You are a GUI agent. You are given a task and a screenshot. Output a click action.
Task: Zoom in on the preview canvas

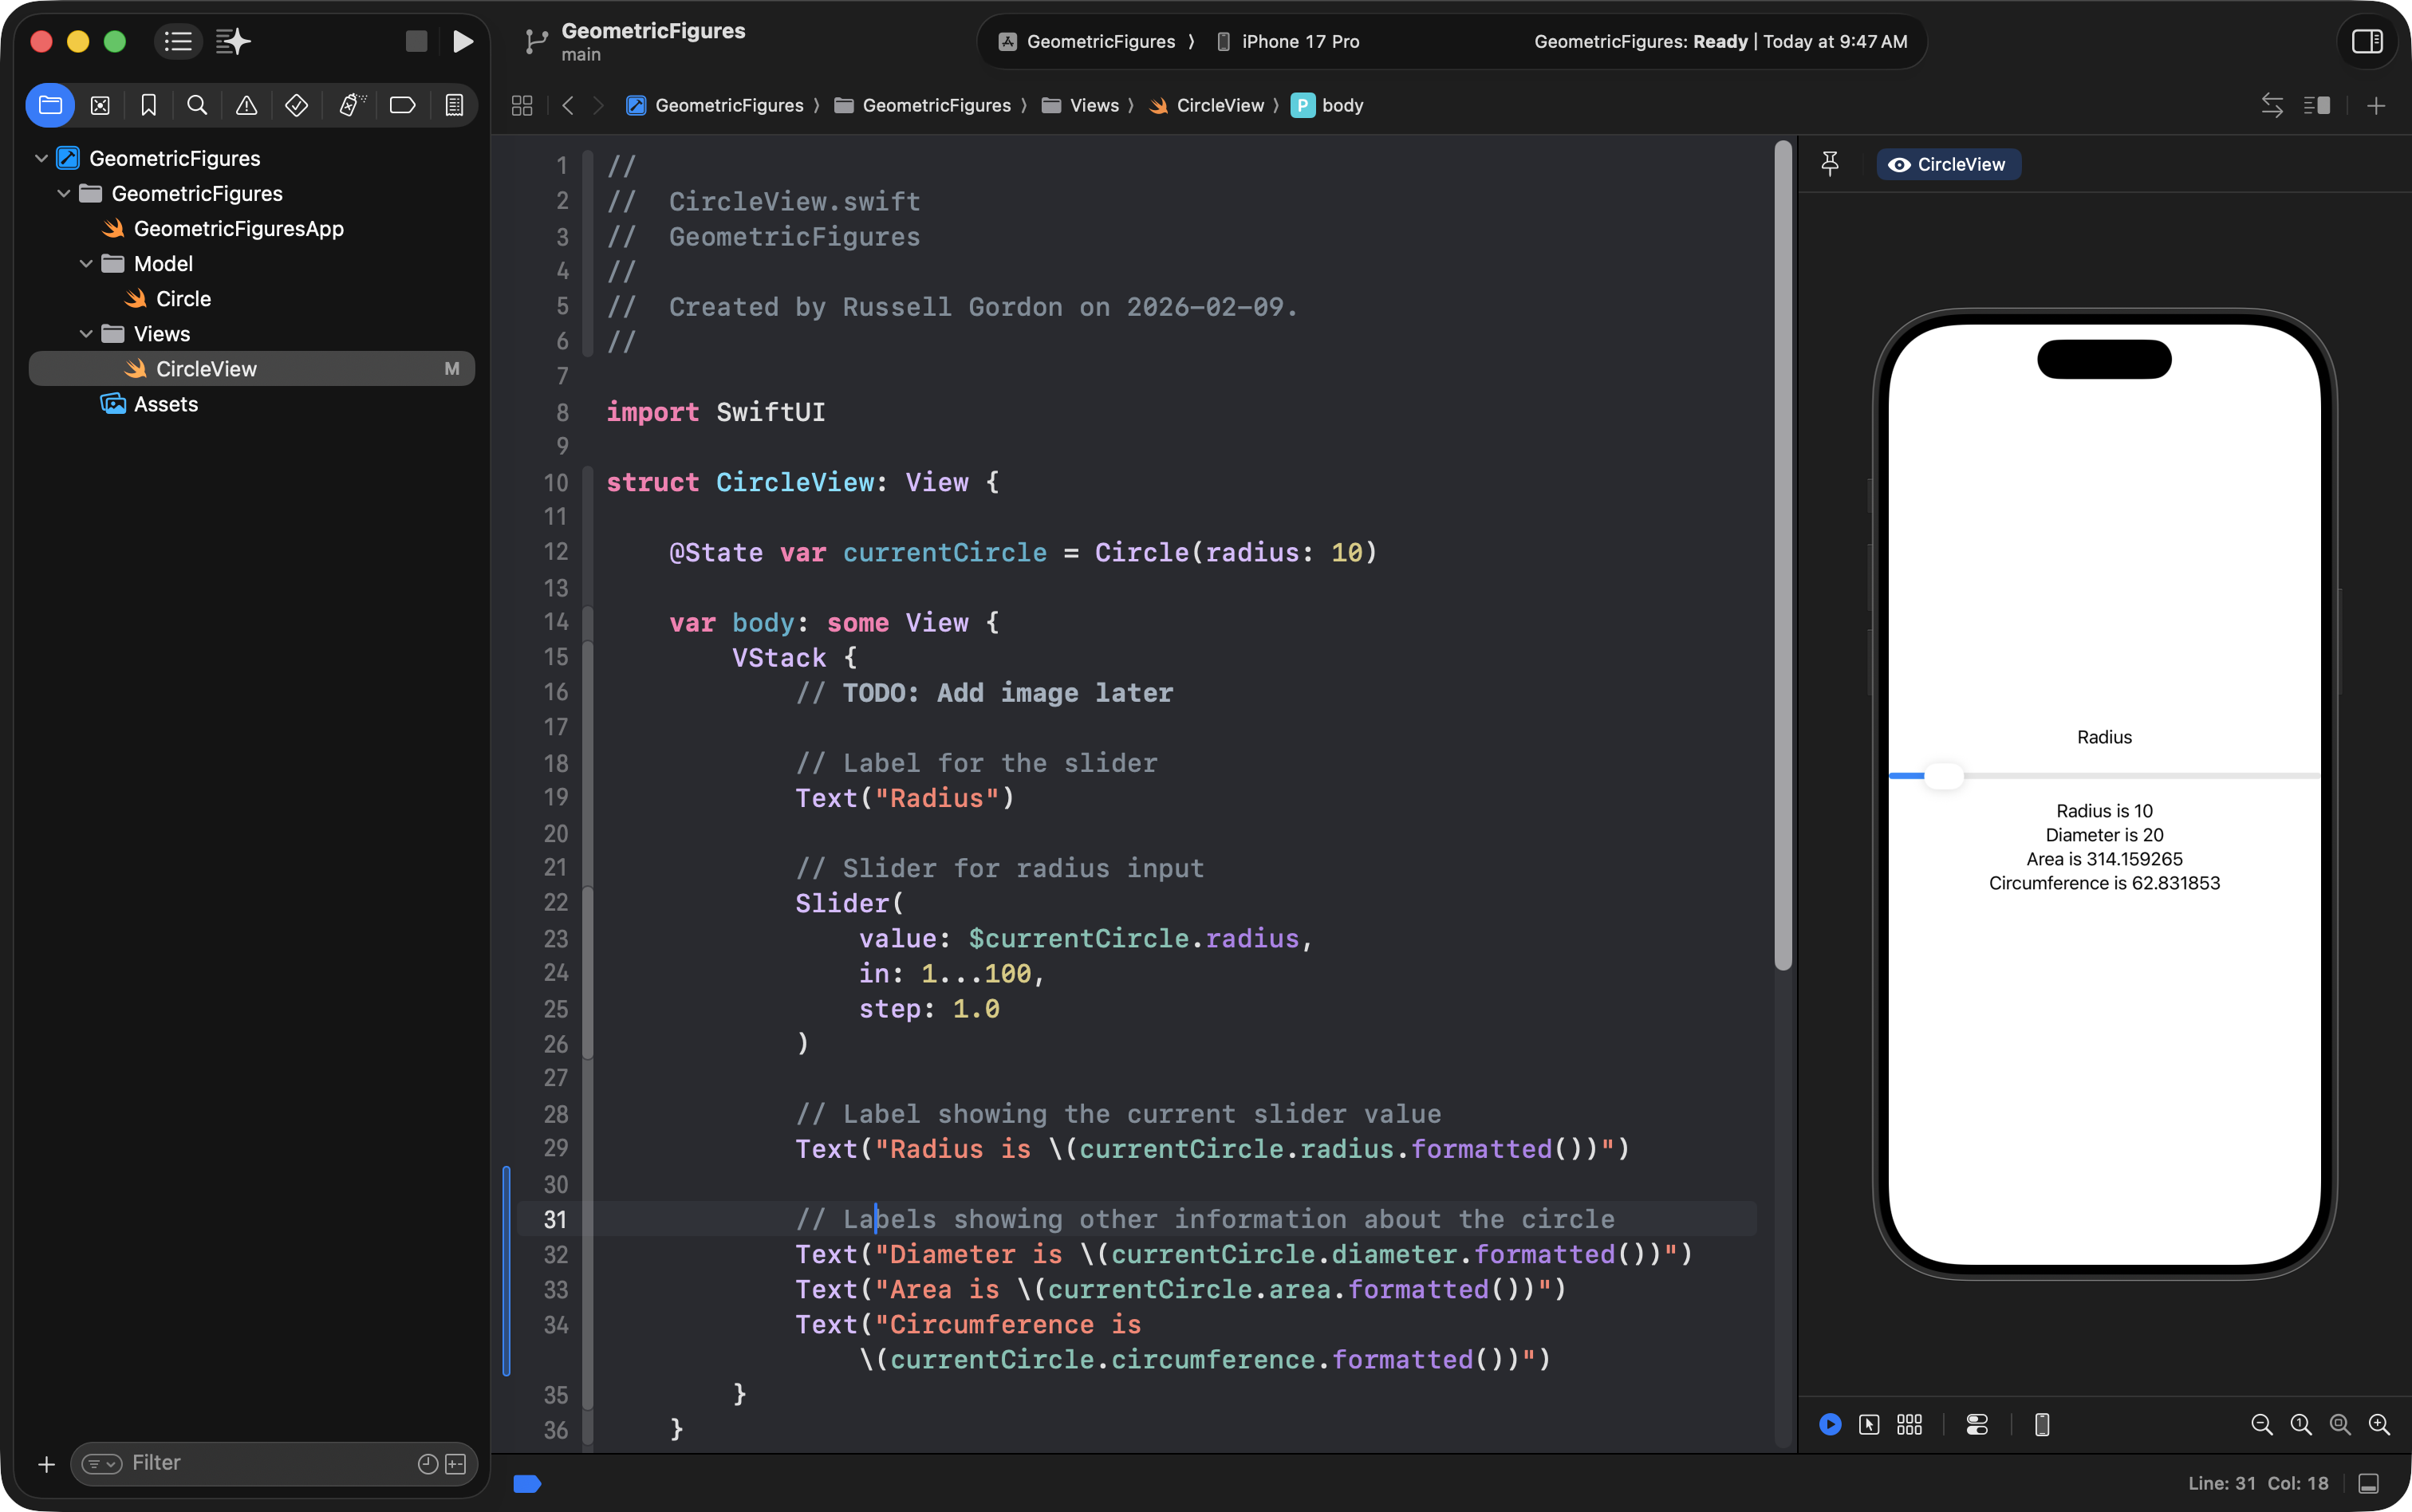click(x=2379, y=1424)
